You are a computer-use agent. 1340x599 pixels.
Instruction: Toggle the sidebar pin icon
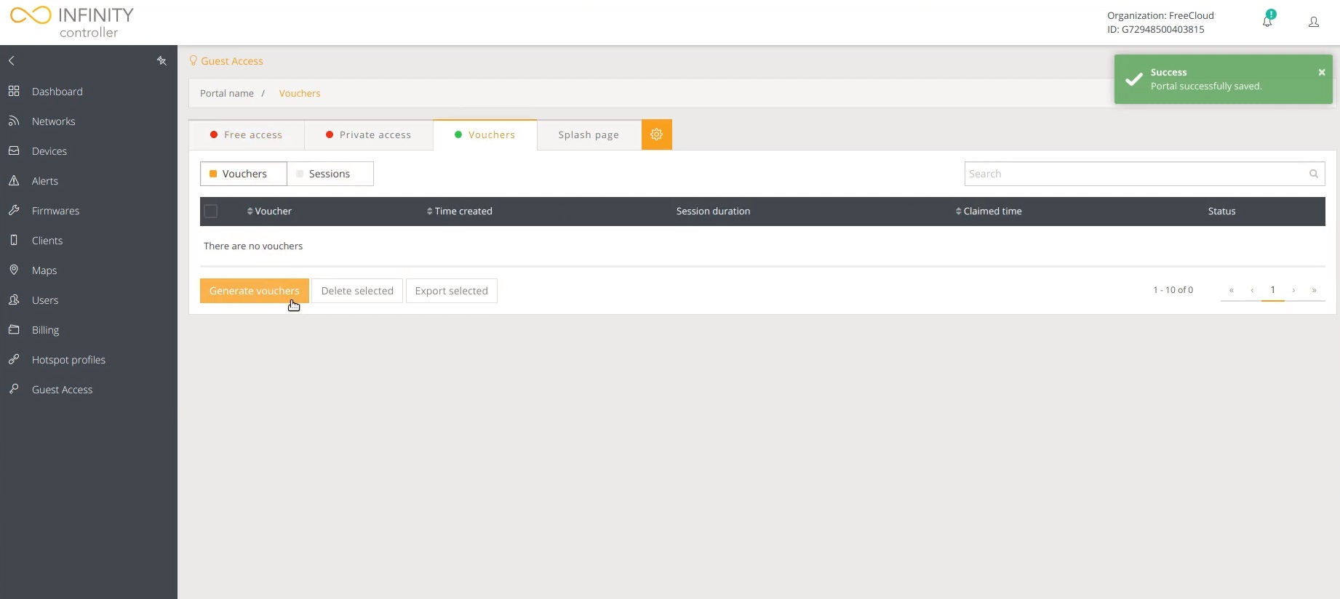tap(161, 61)
